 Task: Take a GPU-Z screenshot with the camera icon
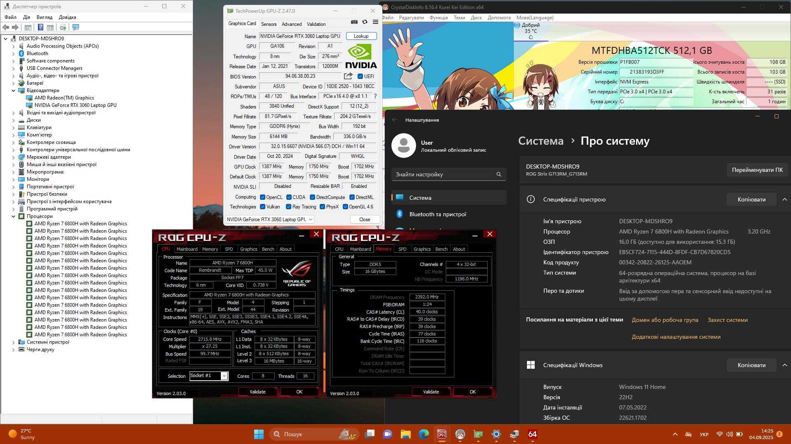pos(354,22)
